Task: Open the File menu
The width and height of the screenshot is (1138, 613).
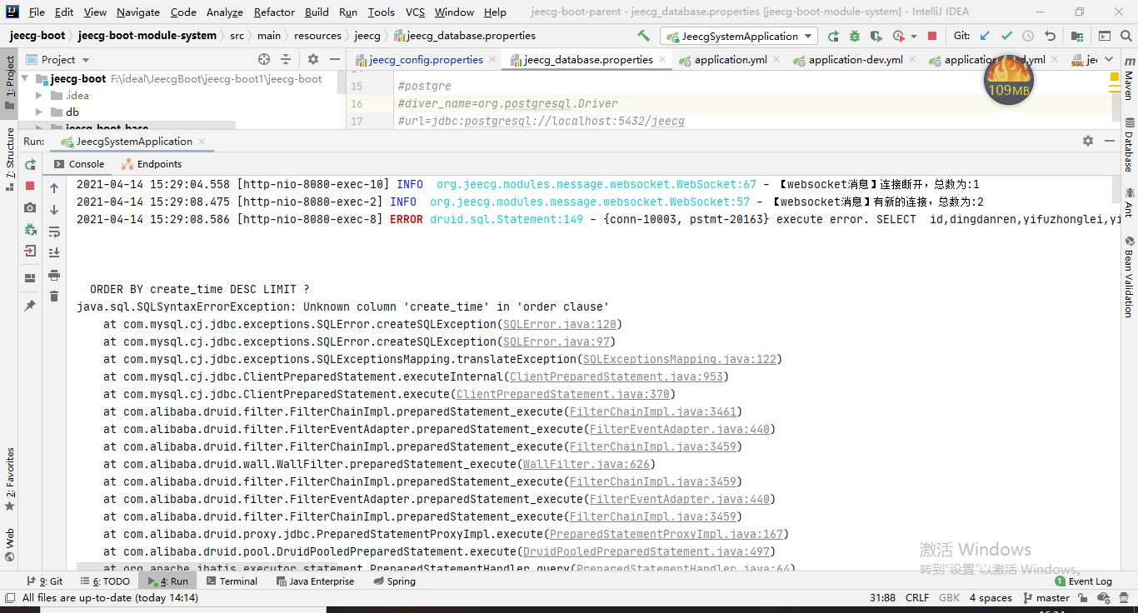Action: pyautogui.click(x=37, y=12)
